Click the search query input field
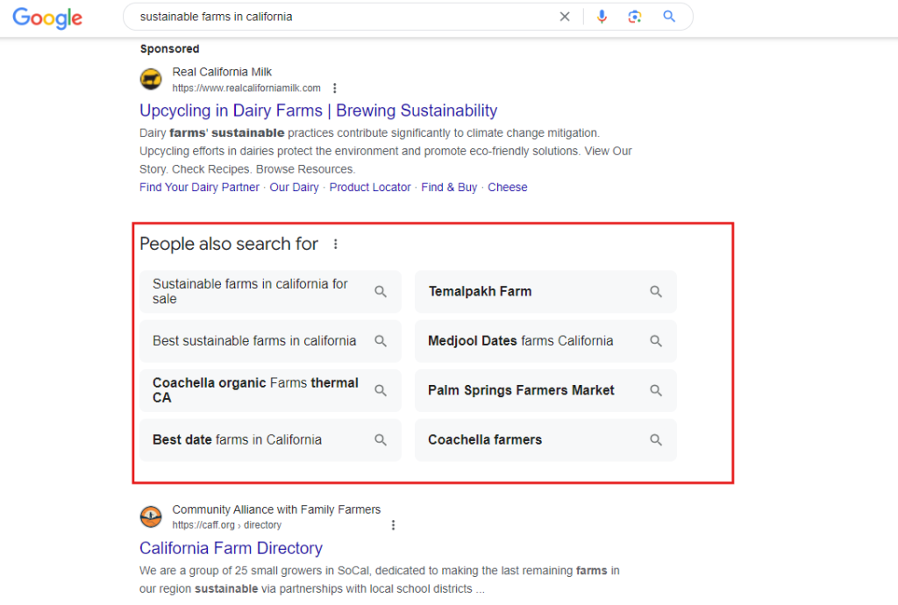Image resolution: width=898 pixels, height=605 pixels. tap(342, 17)
